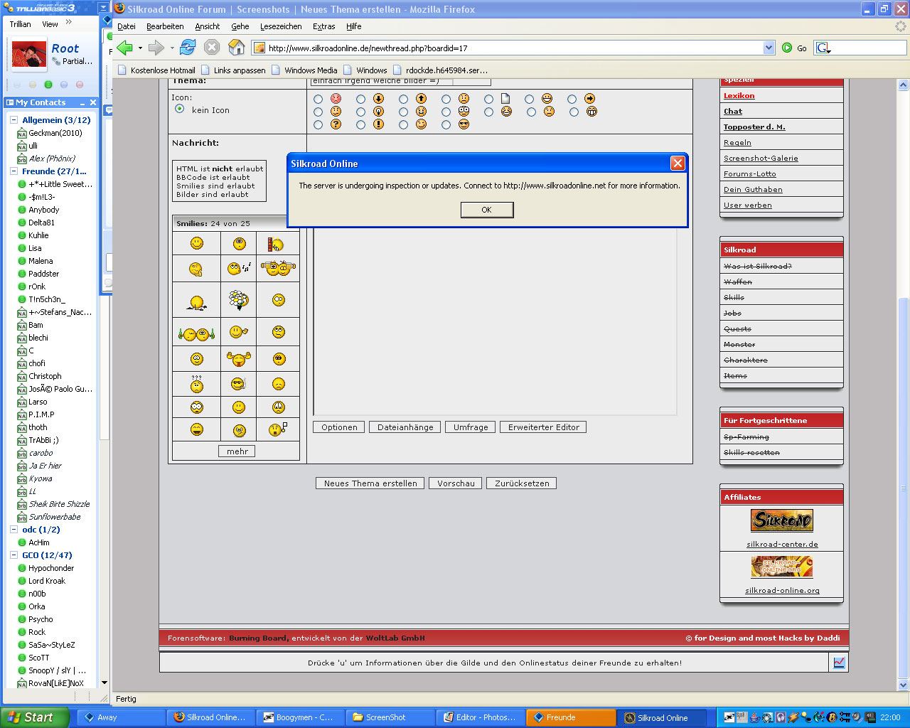910x728 pixels.
Task: Select the 'kein Icon' radio button
Action: [179, 109]
